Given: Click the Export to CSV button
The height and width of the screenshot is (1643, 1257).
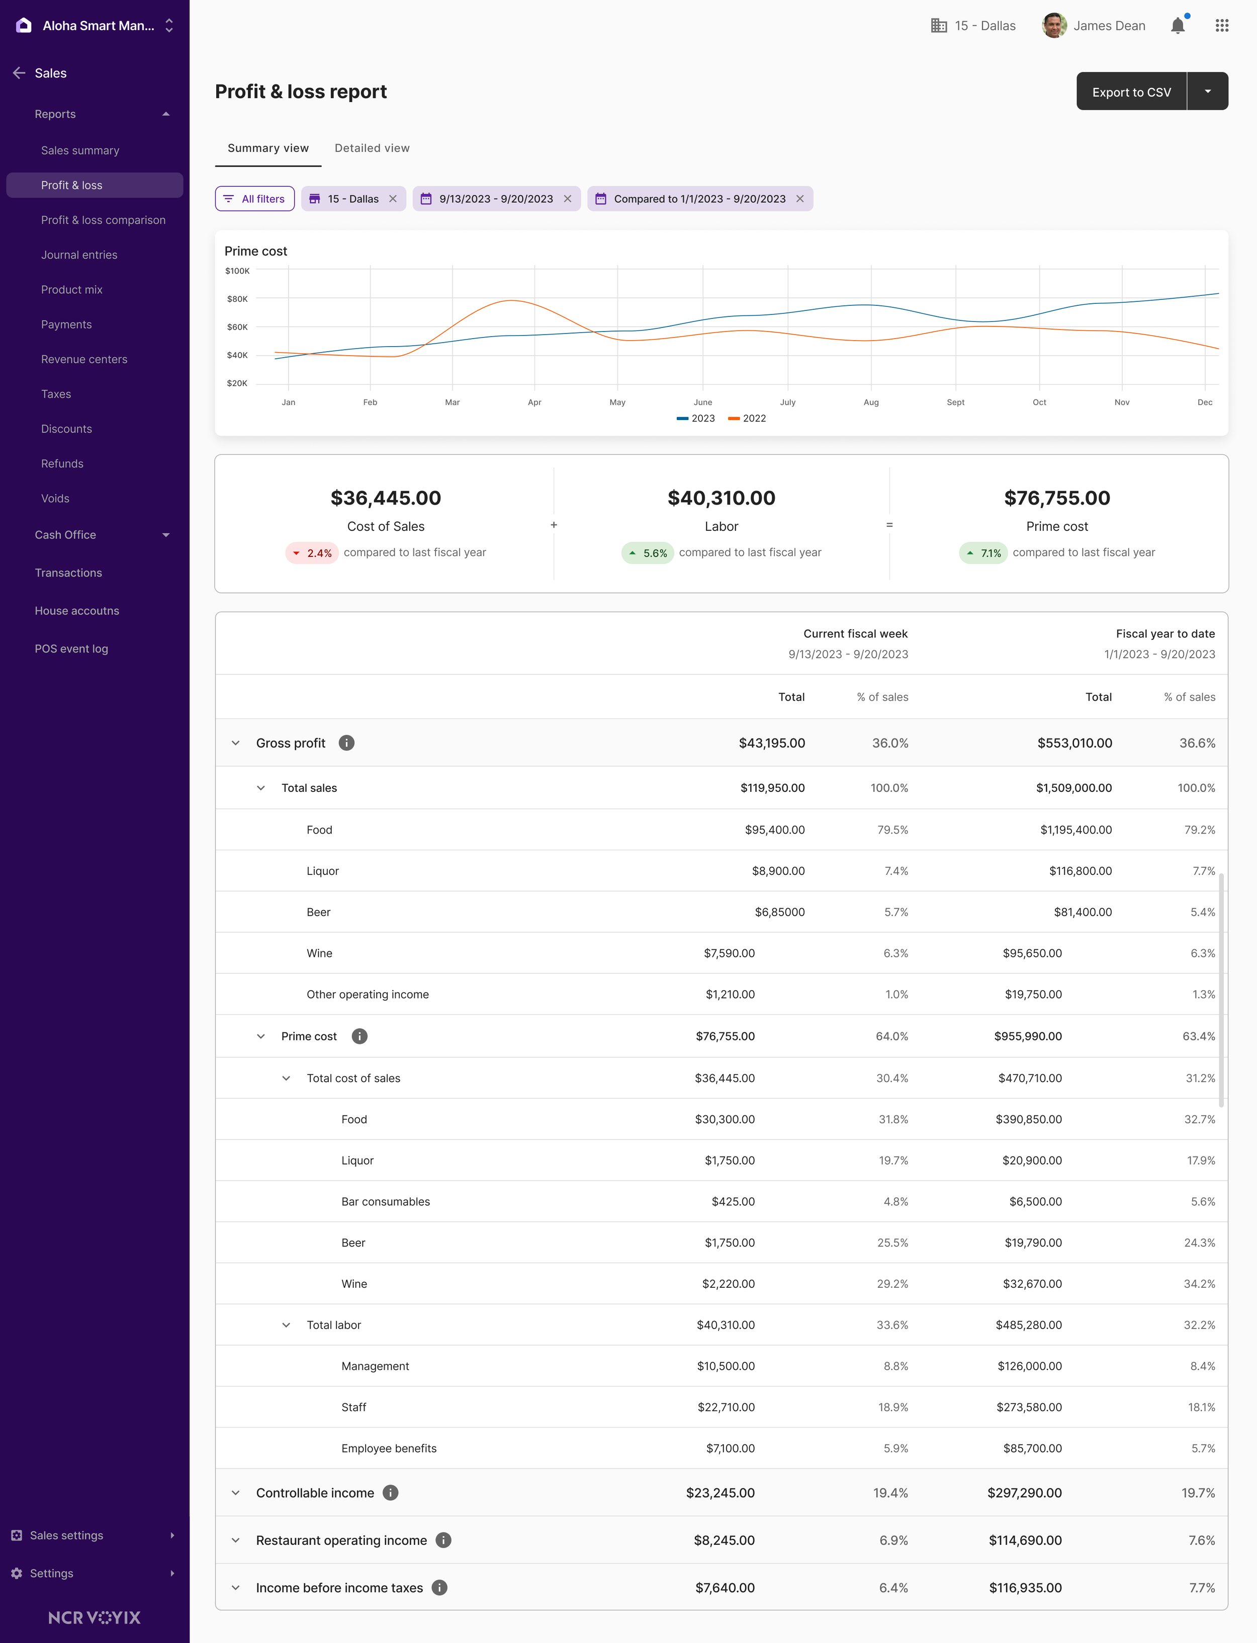Looking at the screenshot, I should coord(1131,92).
